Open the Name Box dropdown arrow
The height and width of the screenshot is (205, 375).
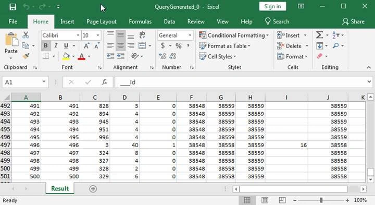(x=44, y=82)
